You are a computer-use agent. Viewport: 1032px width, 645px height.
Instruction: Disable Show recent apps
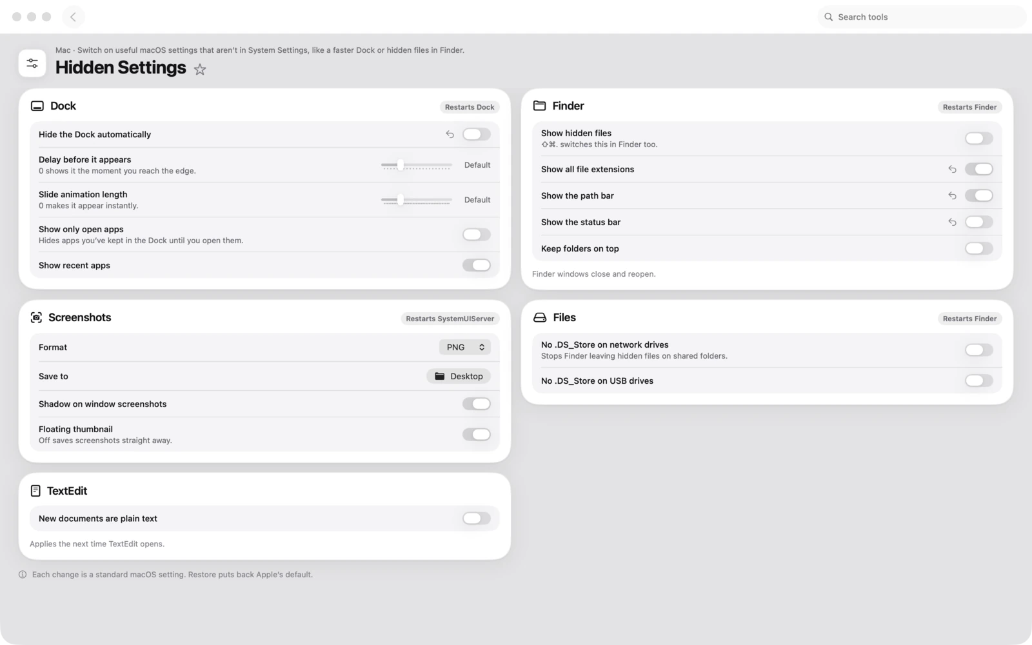pyautogui.click(x=477, y=265)
